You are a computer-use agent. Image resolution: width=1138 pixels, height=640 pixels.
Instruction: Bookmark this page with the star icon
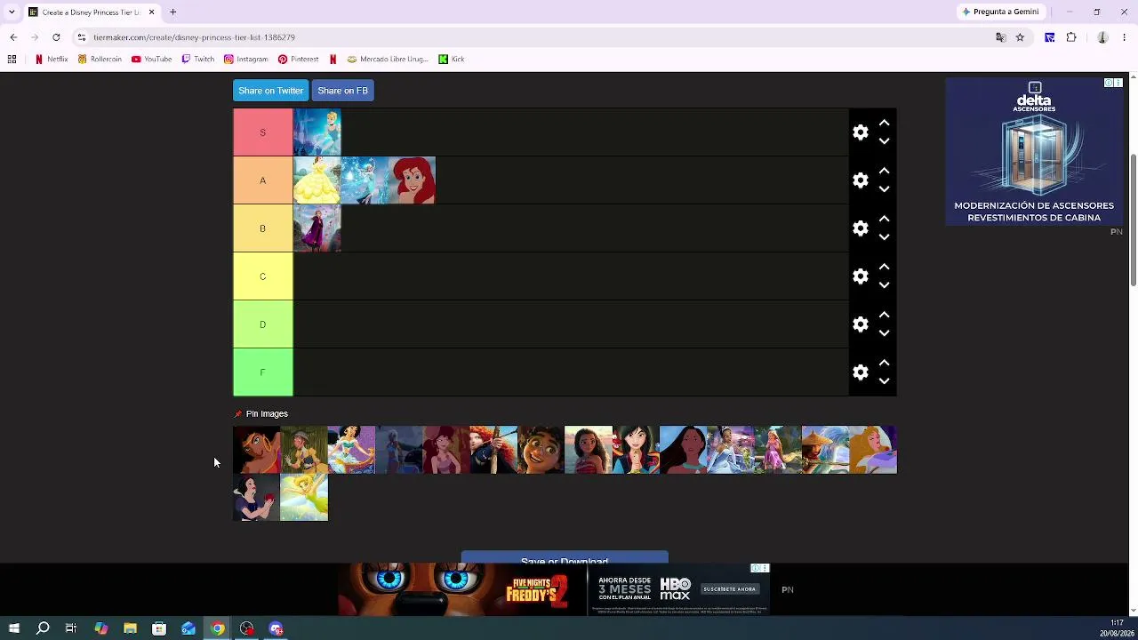point(1020,37)
